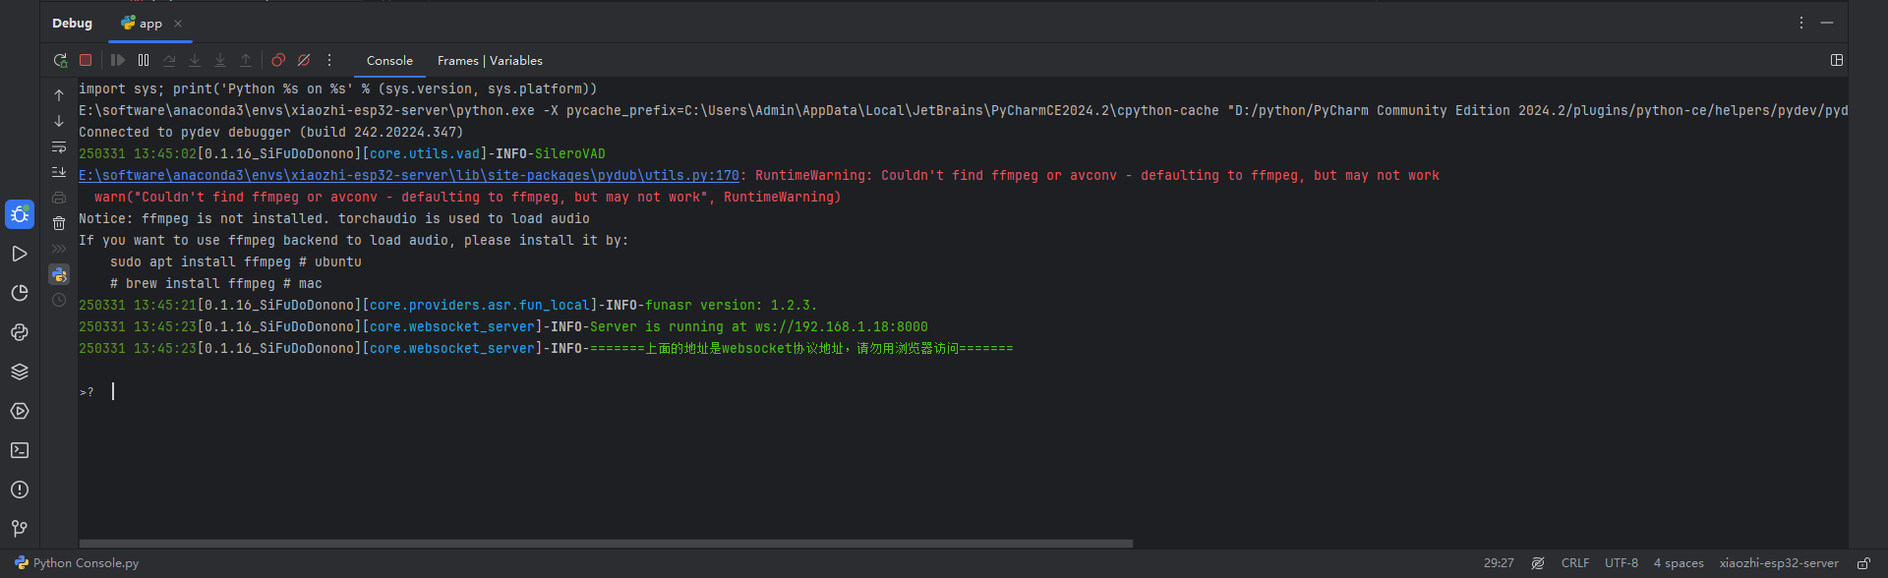Viewport: 1888px width, 578px height.
Task: Open the Terminal tool window
Action: click(x=20, y=450)
